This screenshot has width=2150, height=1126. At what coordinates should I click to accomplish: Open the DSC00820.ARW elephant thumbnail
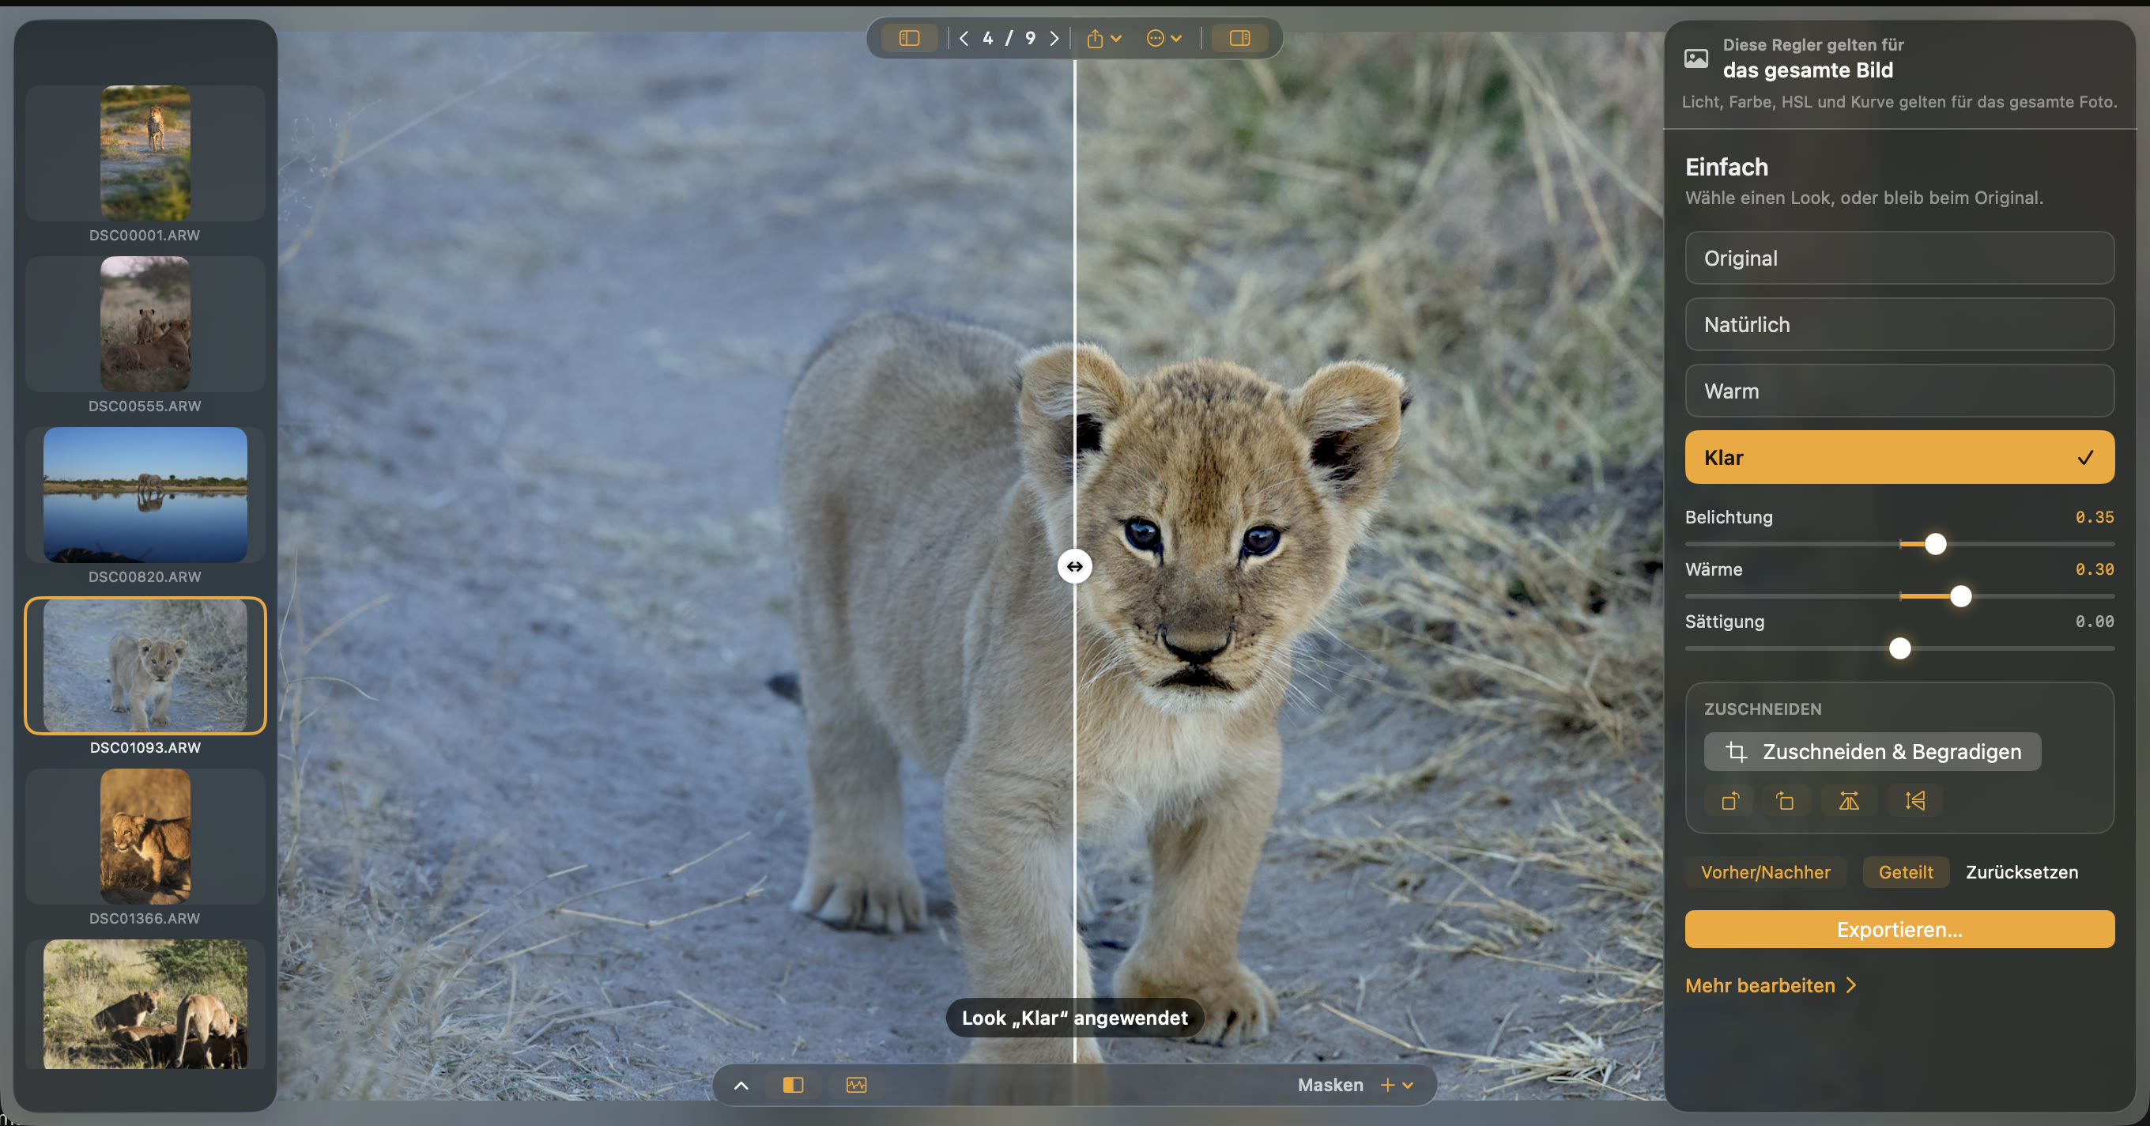tap(145, 495)
